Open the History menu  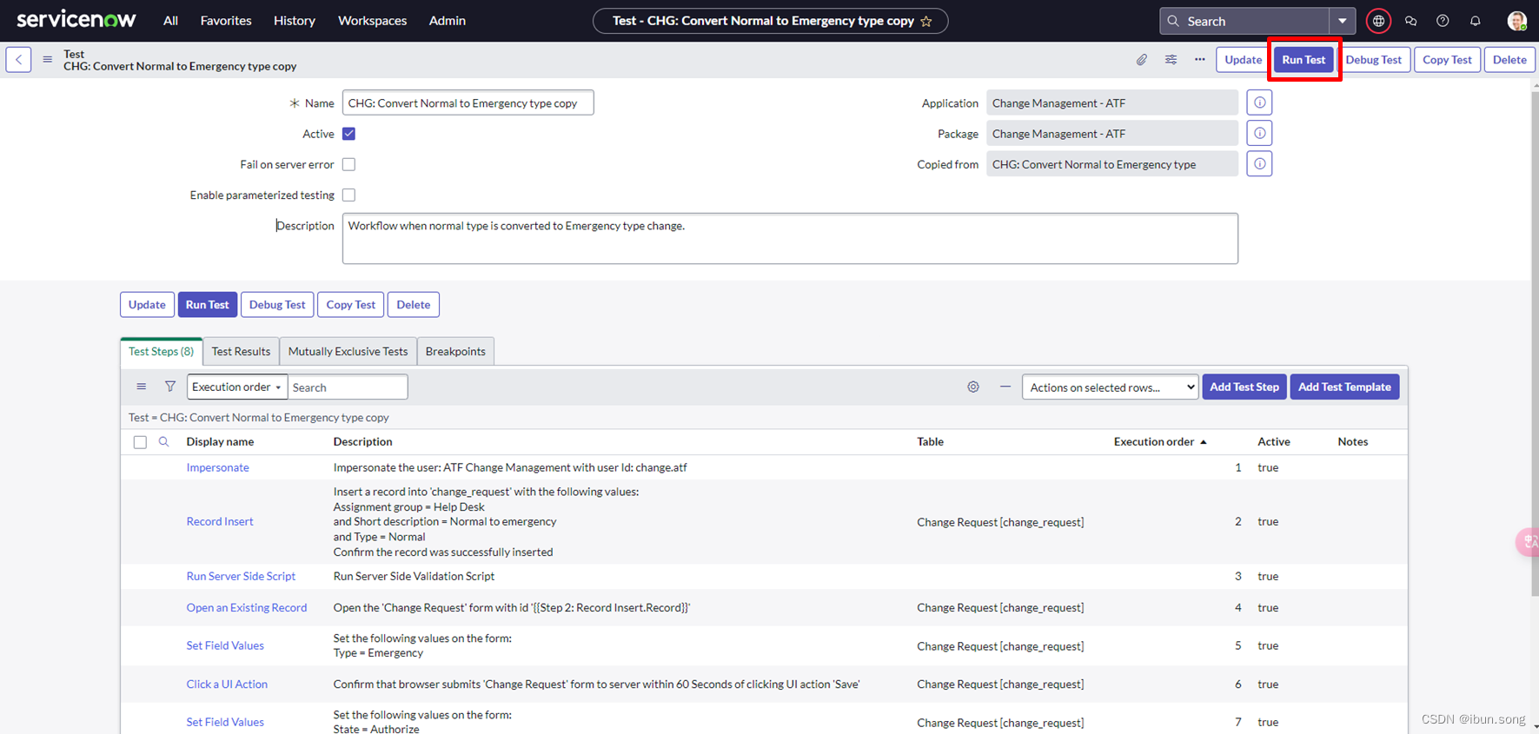(295, 21)
